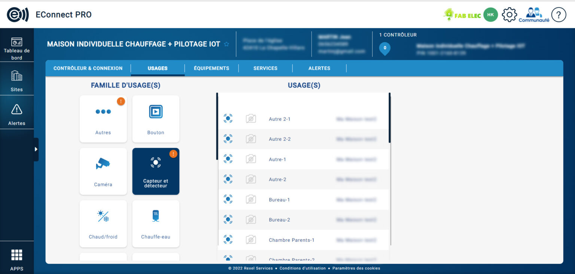Image resolution: width=575 pixels, height=274 pixels.
Task: Select the Usages tab
Action: (158, 68)
